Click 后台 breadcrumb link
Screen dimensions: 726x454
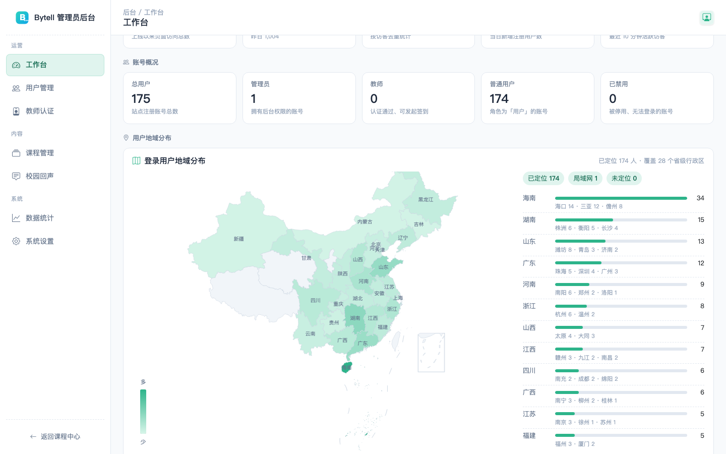tap(130, 12)
